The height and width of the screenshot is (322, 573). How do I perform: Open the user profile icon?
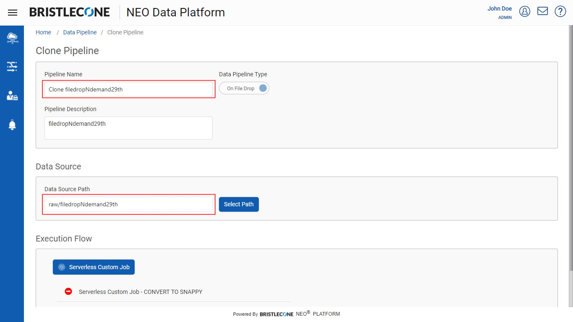[x=525, y=11]
